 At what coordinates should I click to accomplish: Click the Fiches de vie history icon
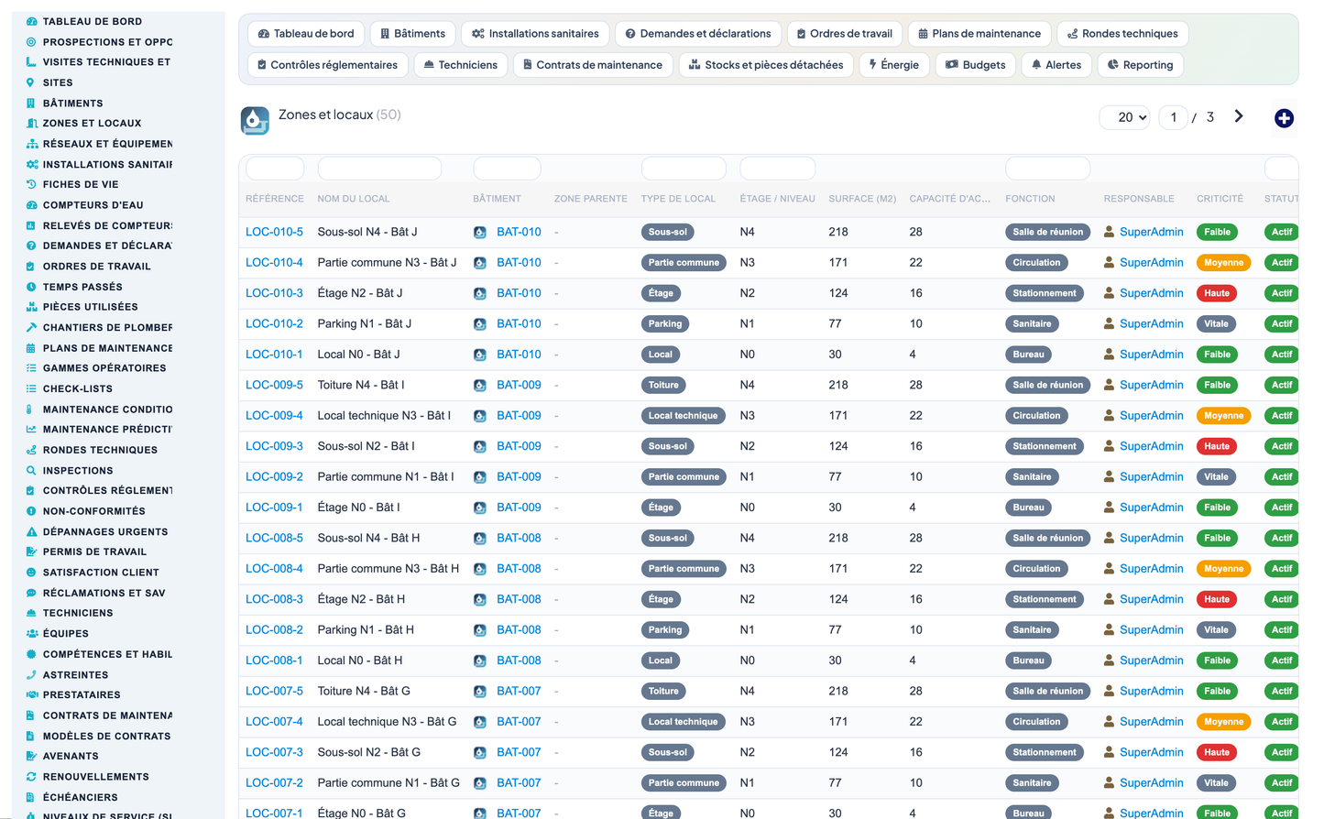(31, 184)
